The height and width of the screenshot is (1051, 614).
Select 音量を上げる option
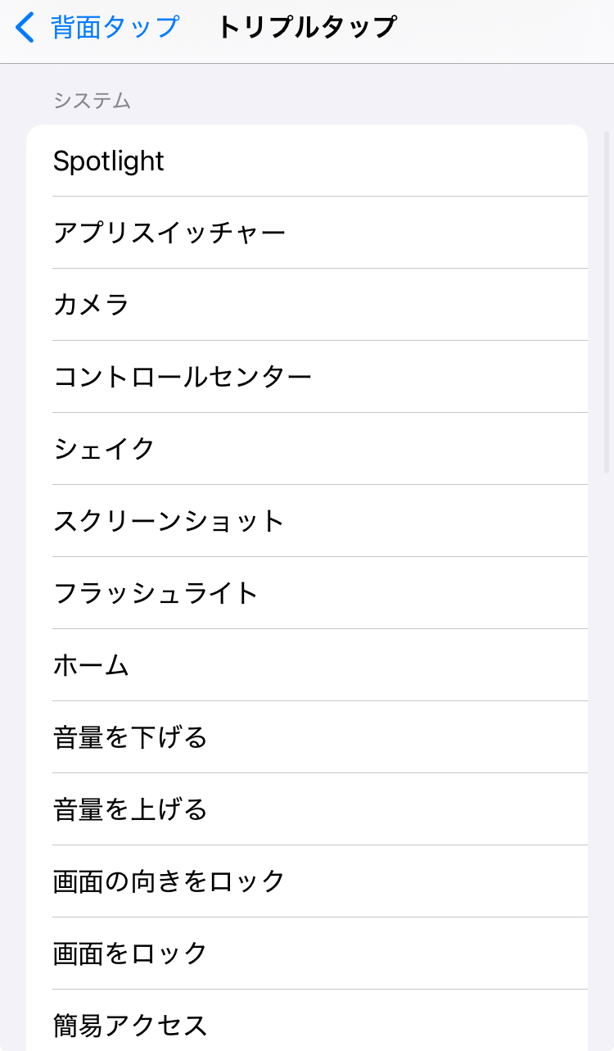tap(307, 809)
